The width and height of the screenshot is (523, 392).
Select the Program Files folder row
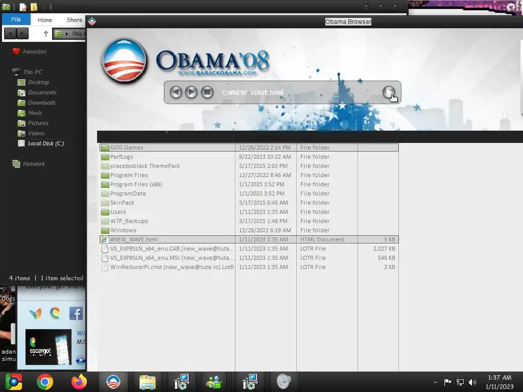[249, 175]
